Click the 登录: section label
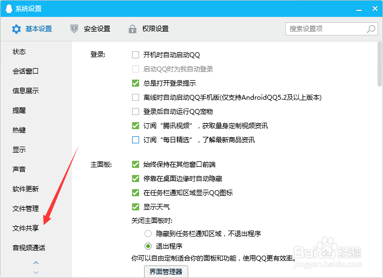The height and width of the screenshot is (278, 383). [98, 55]
